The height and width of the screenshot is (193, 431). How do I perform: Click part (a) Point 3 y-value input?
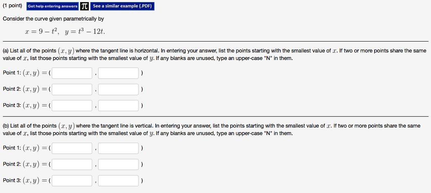118,106
